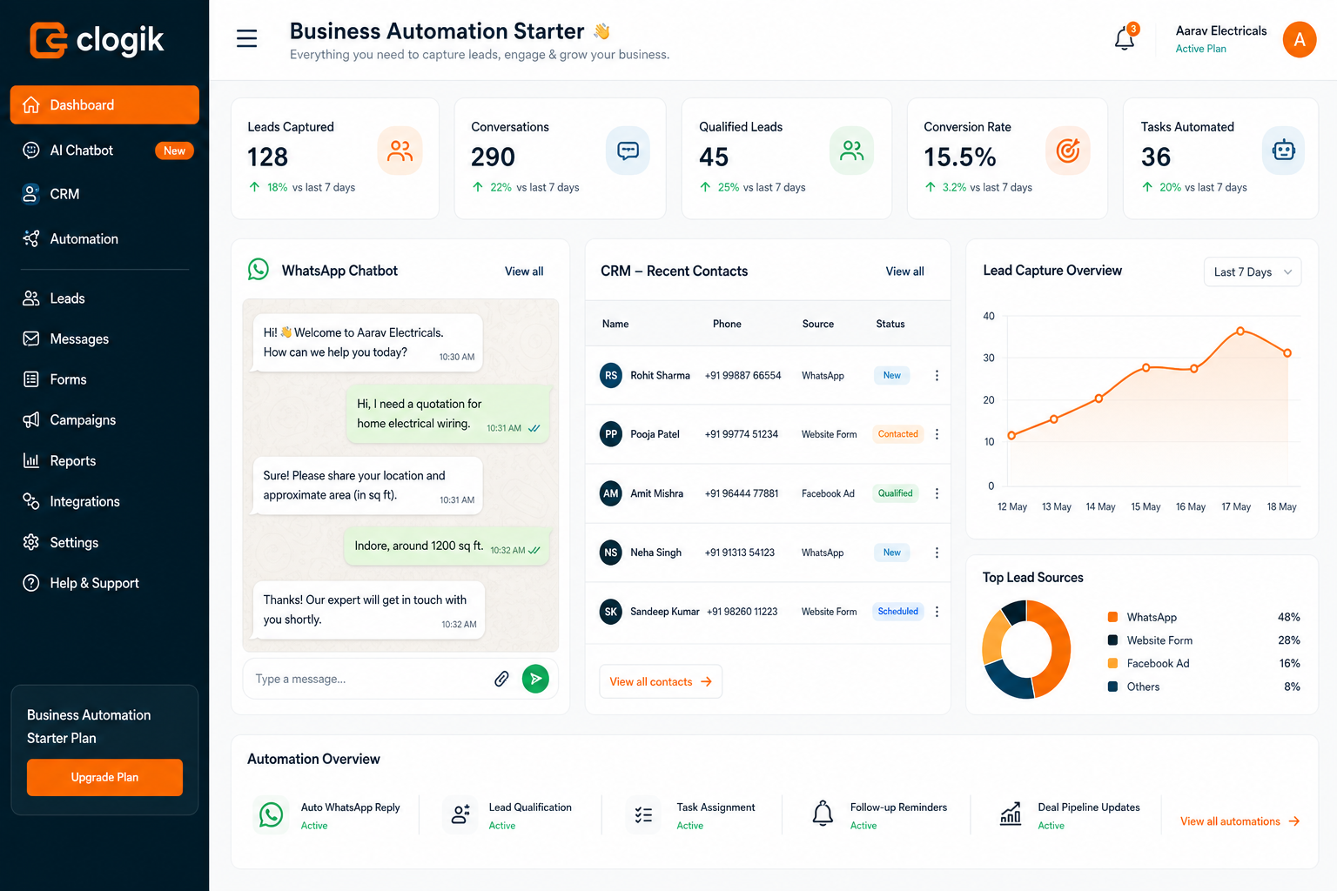
Task: Click the Upgrade Plan button
Action: (104, 777)
